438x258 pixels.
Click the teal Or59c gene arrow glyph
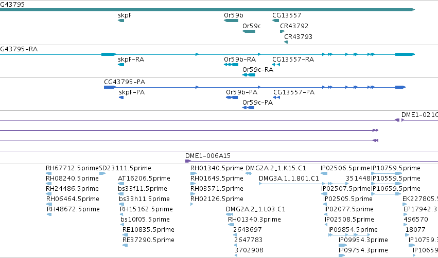249,31
